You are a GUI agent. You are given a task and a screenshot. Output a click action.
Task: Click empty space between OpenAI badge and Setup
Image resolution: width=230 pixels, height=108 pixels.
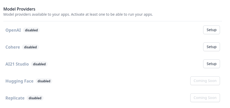pos(121,30)
